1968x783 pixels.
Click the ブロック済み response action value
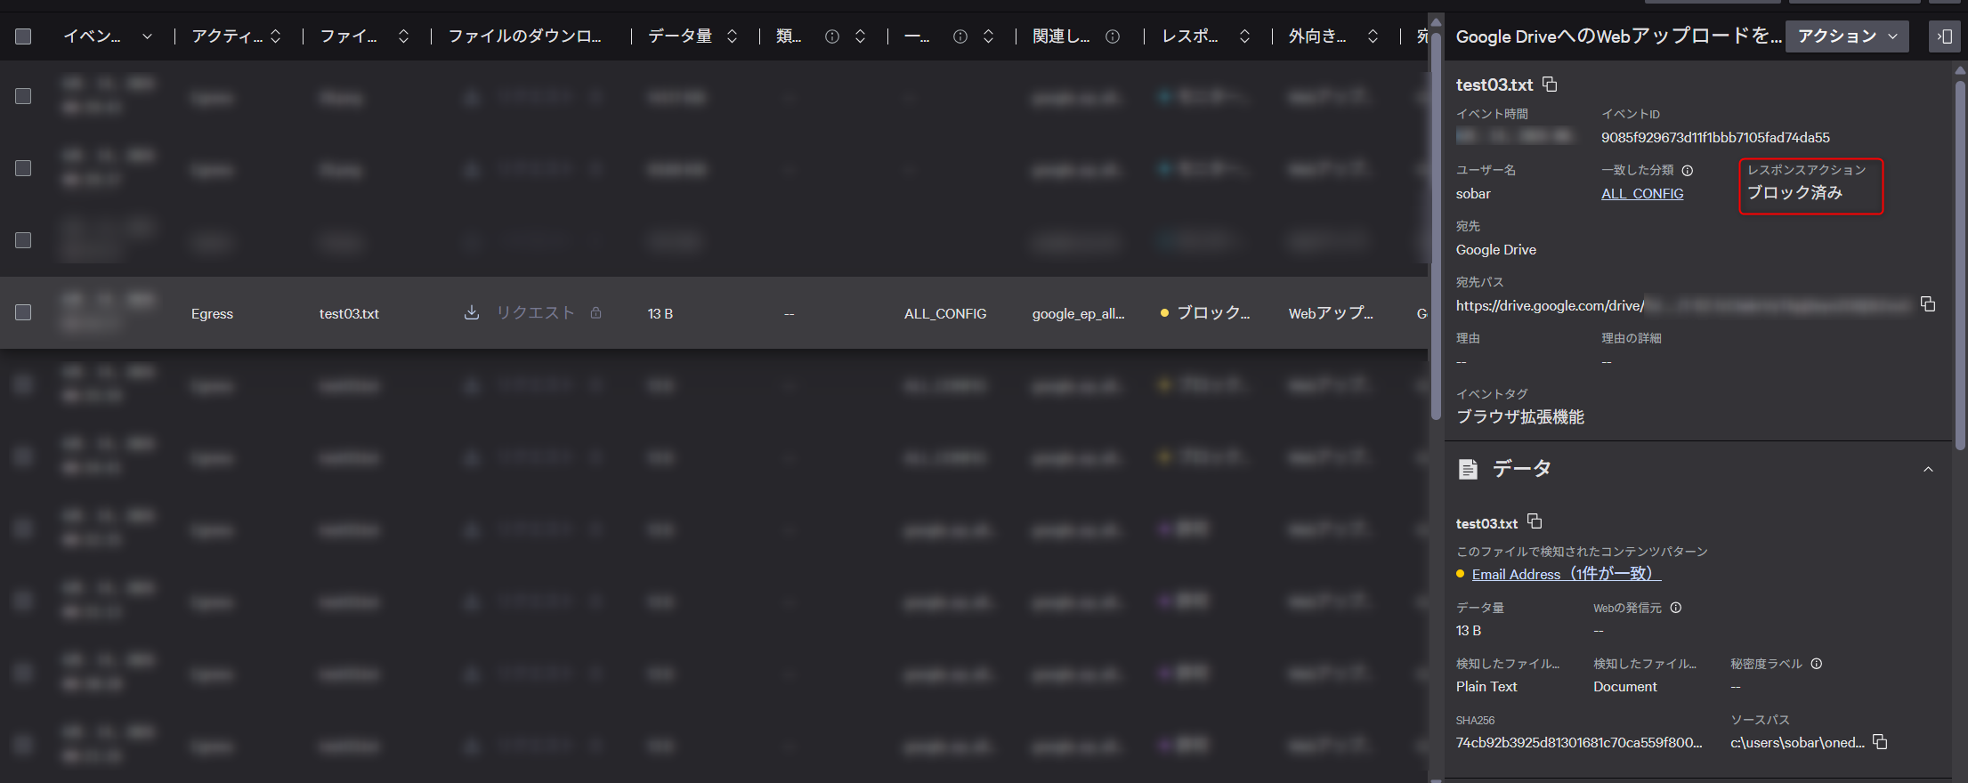click(x=1794, y=192)
